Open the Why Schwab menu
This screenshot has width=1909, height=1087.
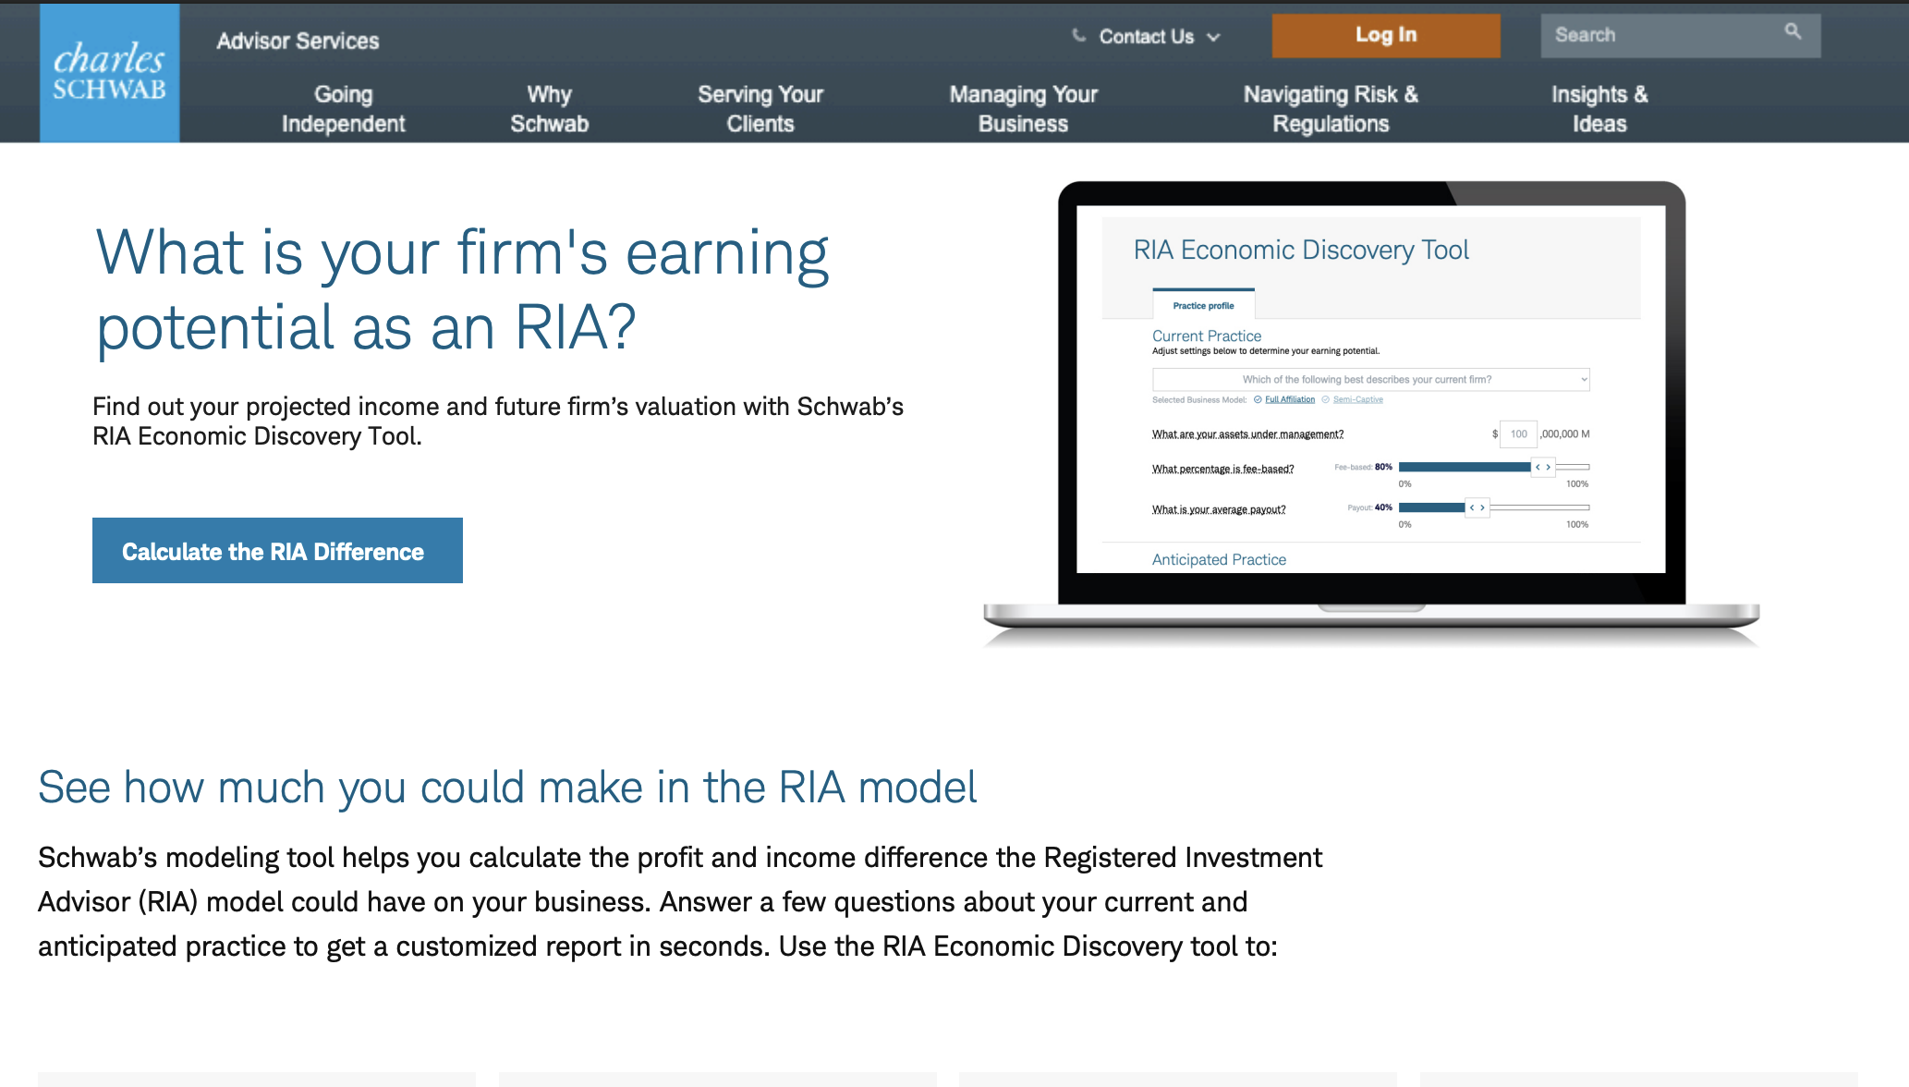(549, 108)
